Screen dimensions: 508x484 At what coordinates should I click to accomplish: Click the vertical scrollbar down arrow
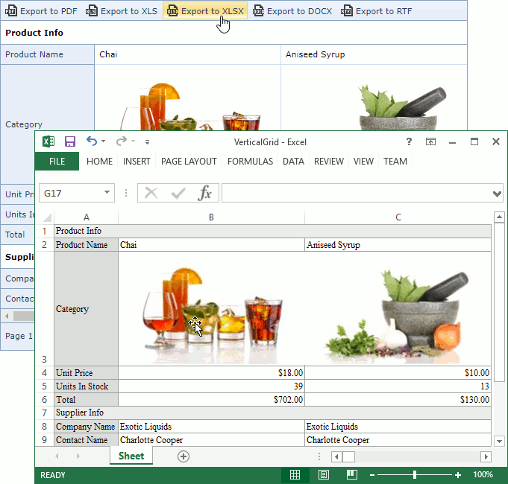pyautogui.click(x=499, y=441)
